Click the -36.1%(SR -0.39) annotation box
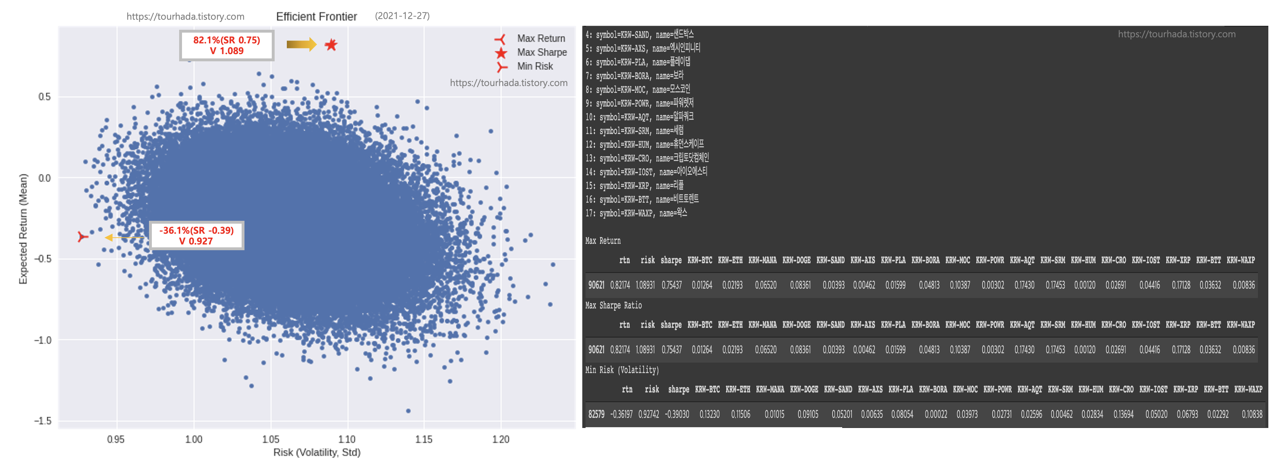Screen dimensions: 1273x471 (196, 235)
